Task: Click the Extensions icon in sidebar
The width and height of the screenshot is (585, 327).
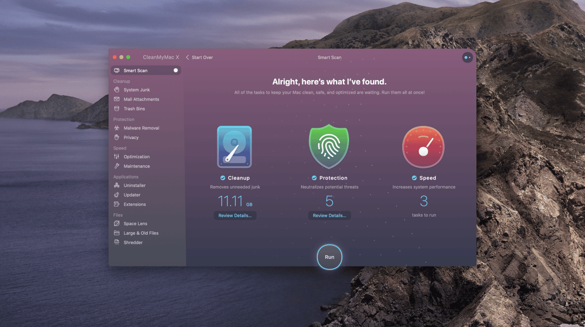Action: pos(117,204)
